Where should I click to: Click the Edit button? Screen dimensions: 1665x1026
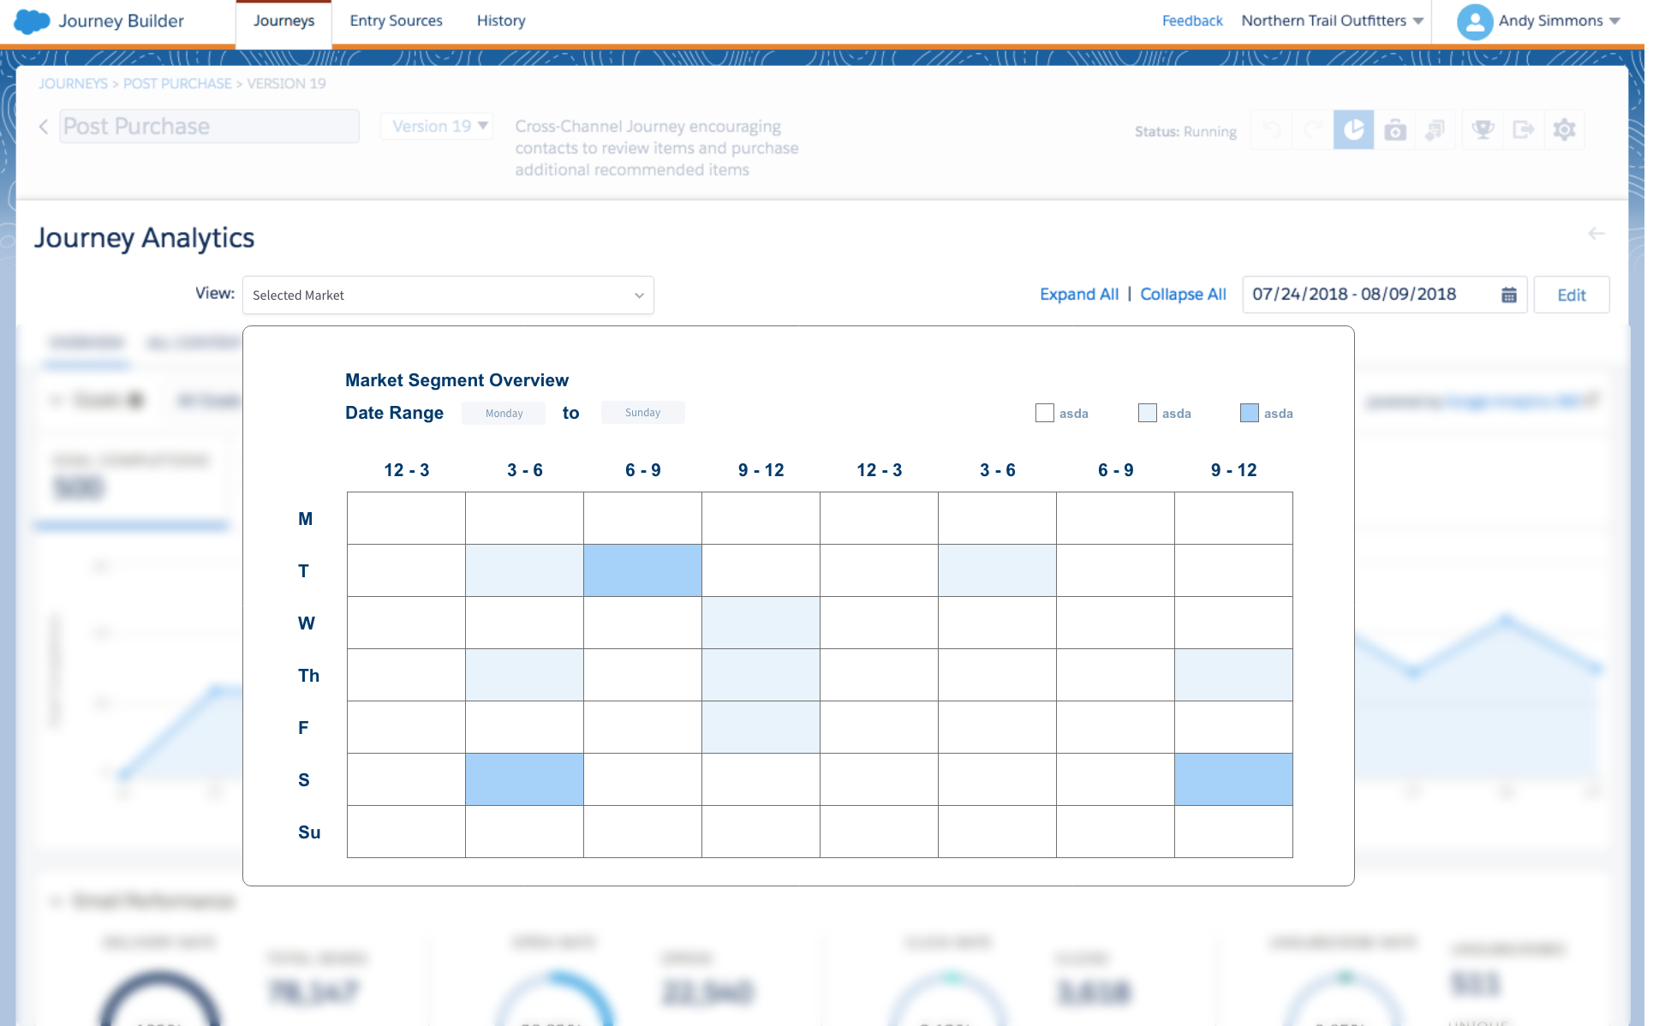tap(1571, 295)
